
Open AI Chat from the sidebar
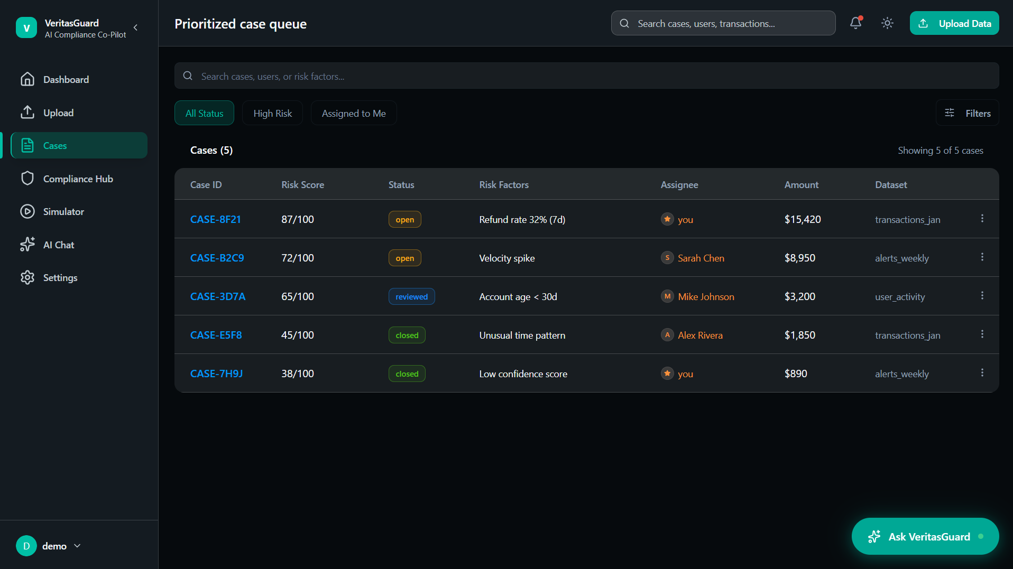79,245
